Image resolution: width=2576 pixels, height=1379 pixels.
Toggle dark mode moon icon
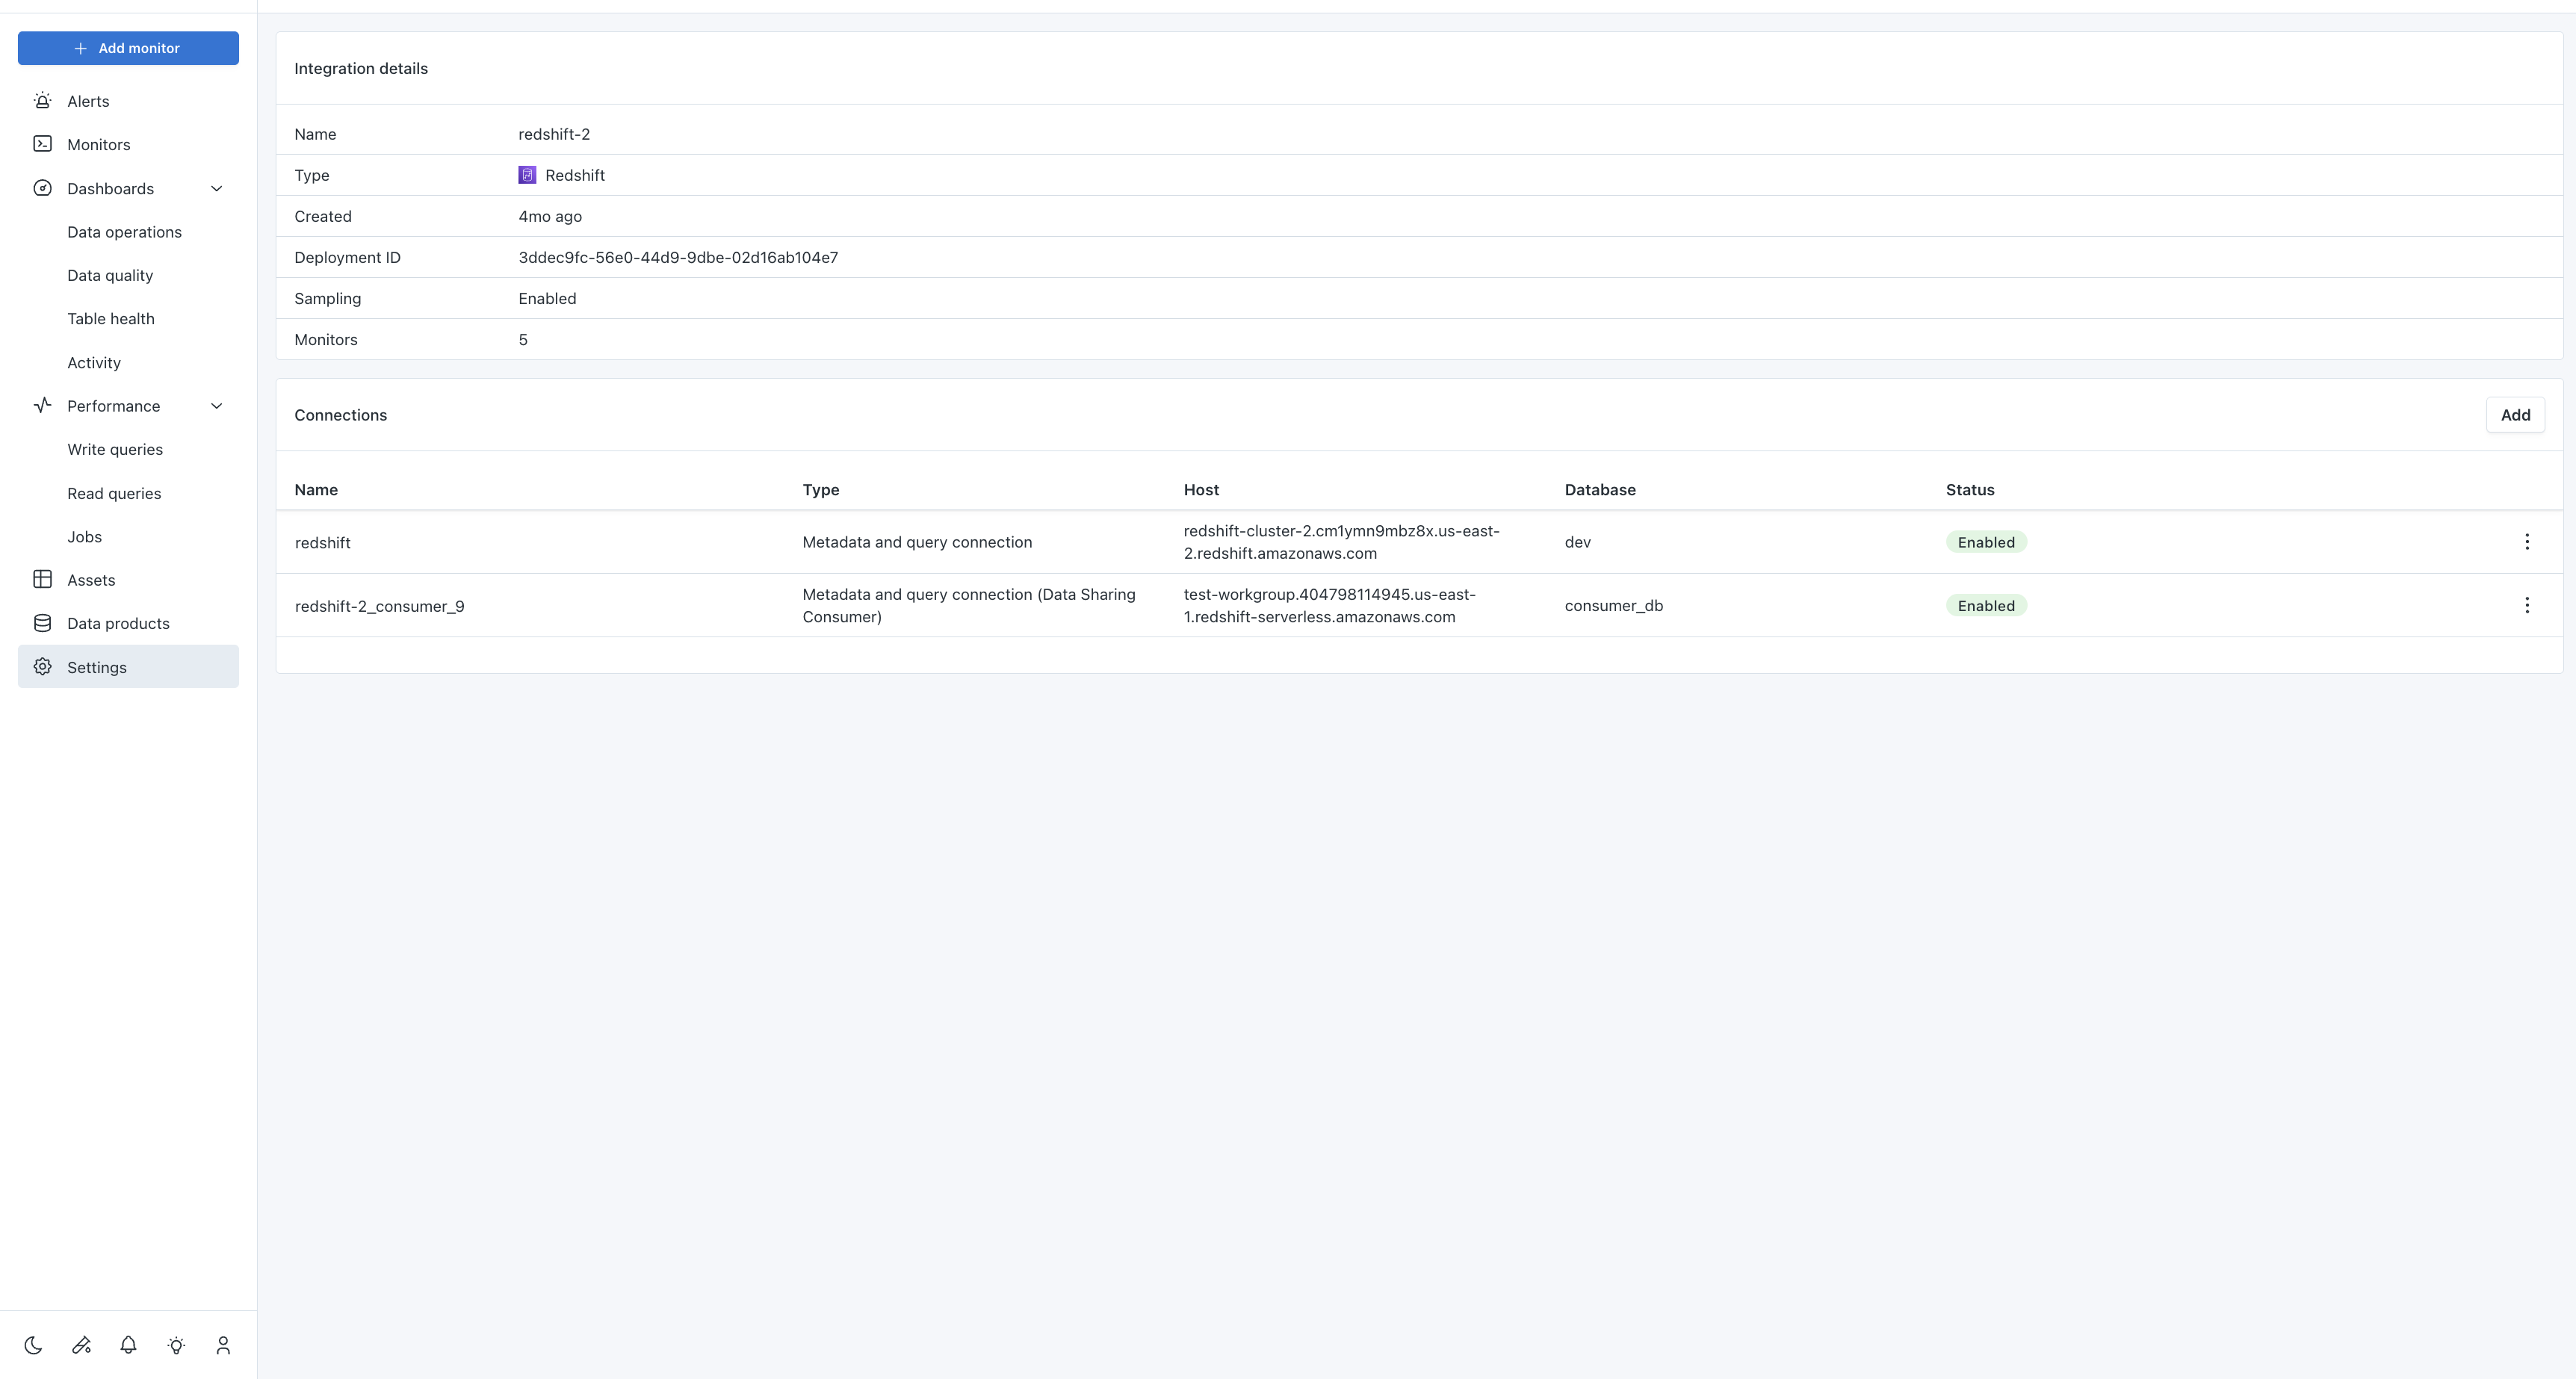point(33,1345)
